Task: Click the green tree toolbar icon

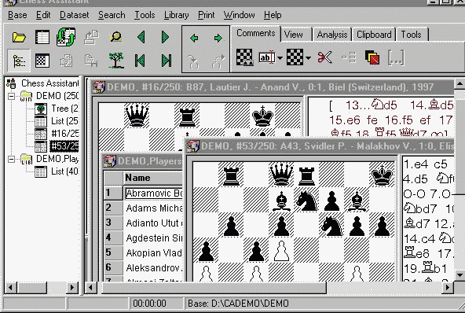Action: coord(116,61)
